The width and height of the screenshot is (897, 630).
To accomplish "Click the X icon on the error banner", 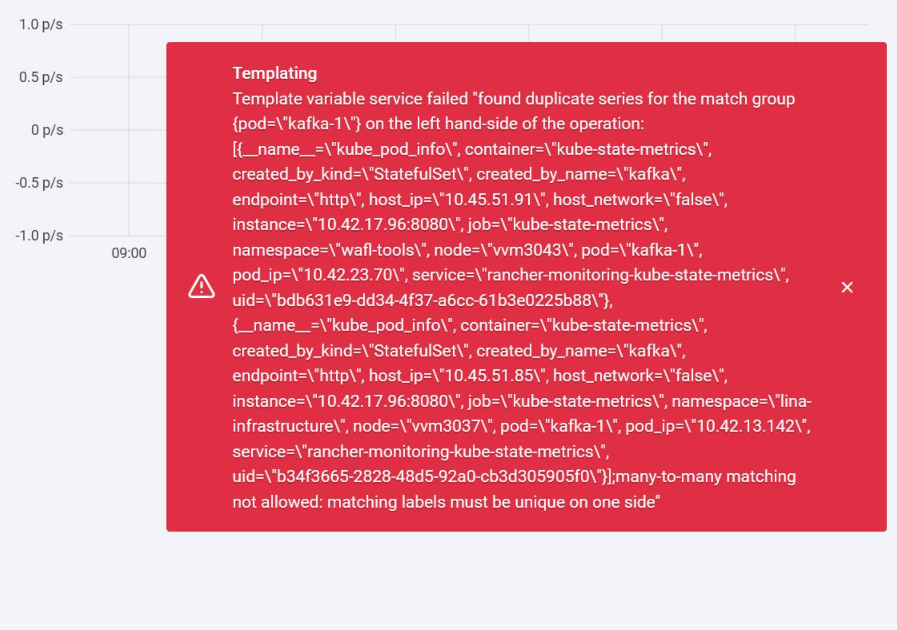I will coord(847,288).
